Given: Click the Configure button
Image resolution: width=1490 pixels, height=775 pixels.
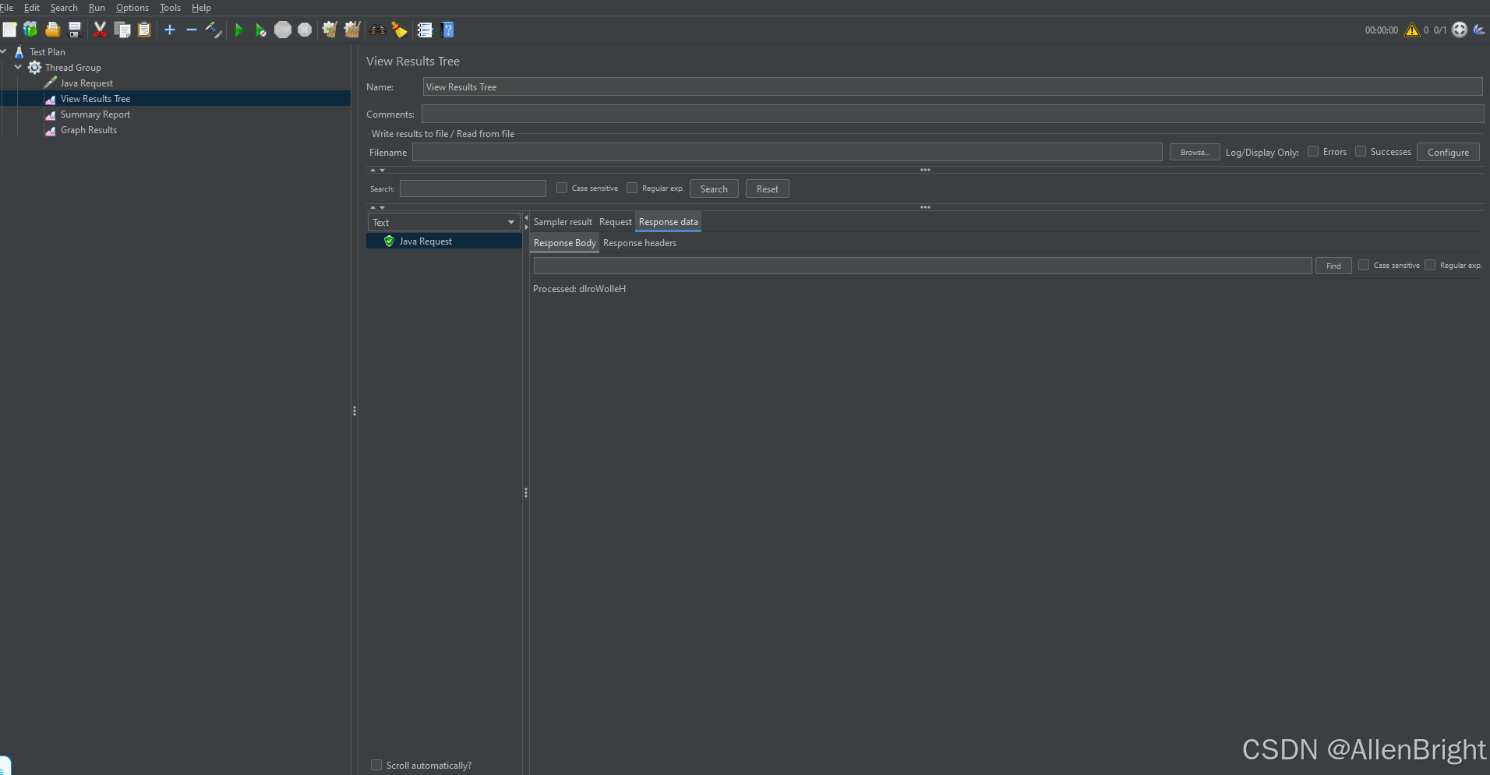Looking at the screenshot, I should 1447,153.
